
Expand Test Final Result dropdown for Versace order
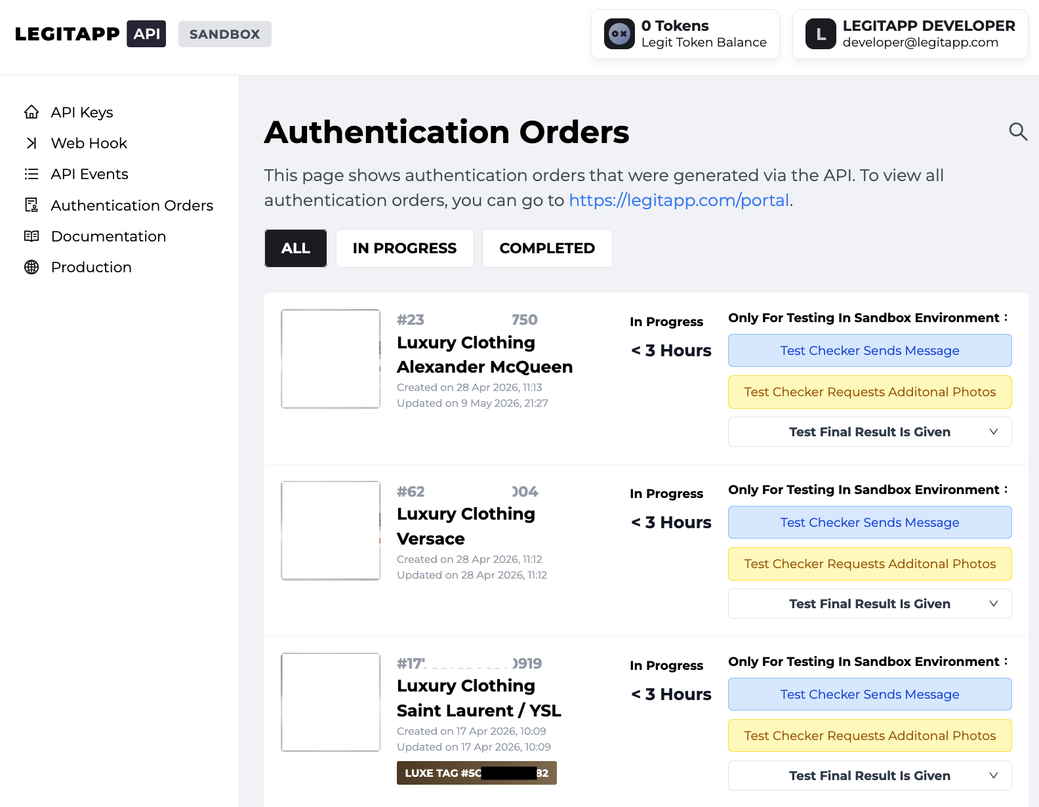[x=870, y=604]
